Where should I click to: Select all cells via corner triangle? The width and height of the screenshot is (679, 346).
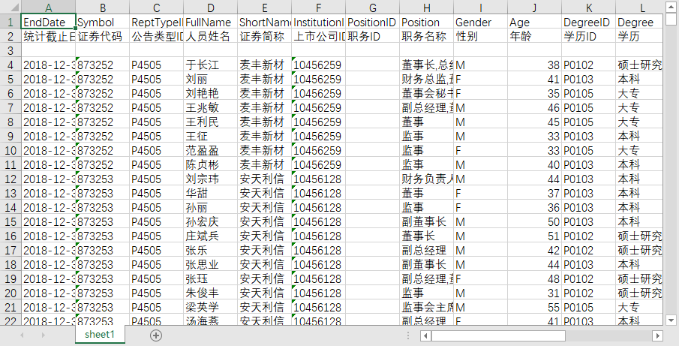click(11, 7)
